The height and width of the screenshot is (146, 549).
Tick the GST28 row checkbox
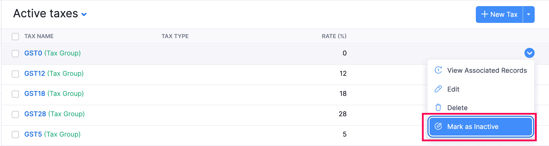point(15,114)
